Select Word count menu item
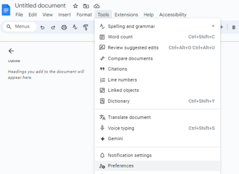 click(157, 37)
